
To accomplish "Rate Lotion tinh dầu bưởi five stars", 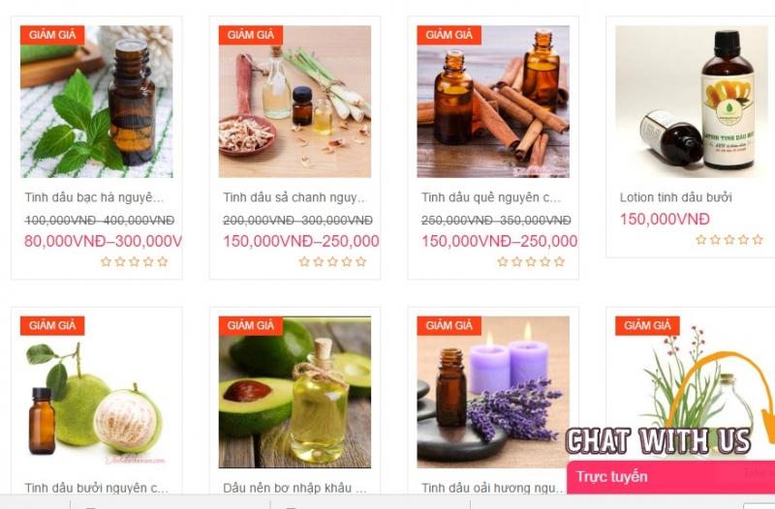I will [x=758, y=240].
